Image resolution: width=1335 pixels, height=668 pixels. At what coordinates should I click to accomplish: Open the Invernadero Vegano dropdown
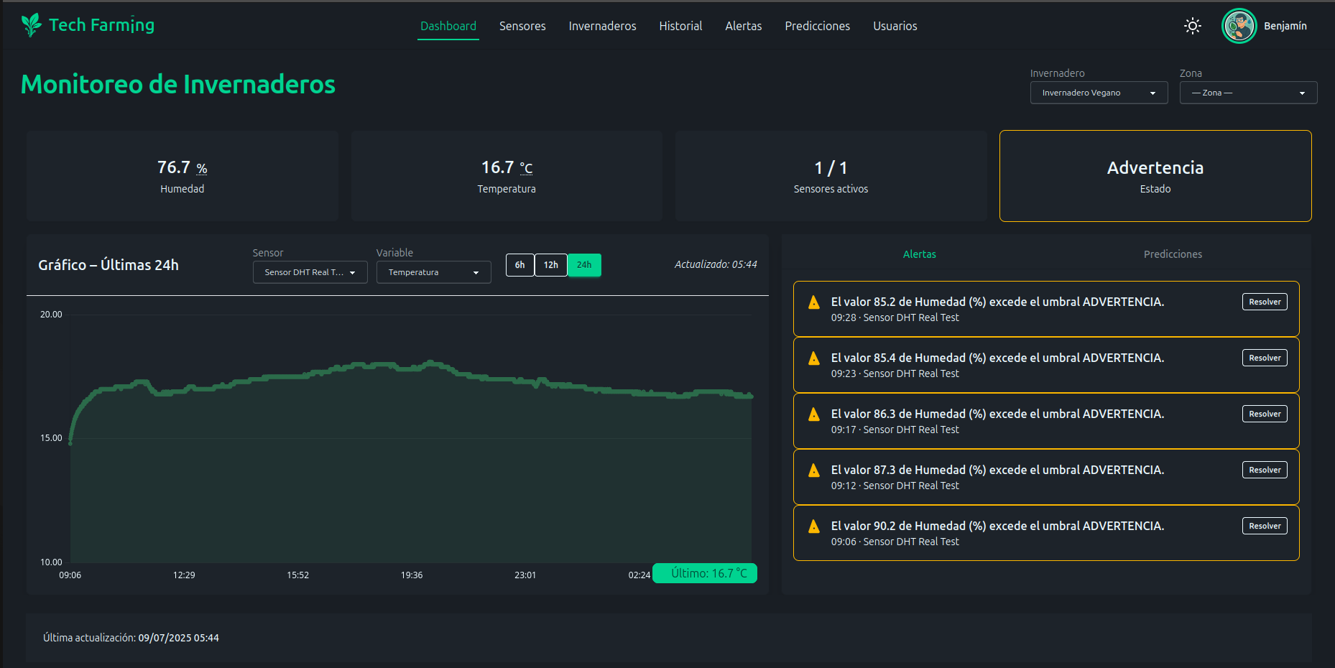(1099, 93)
